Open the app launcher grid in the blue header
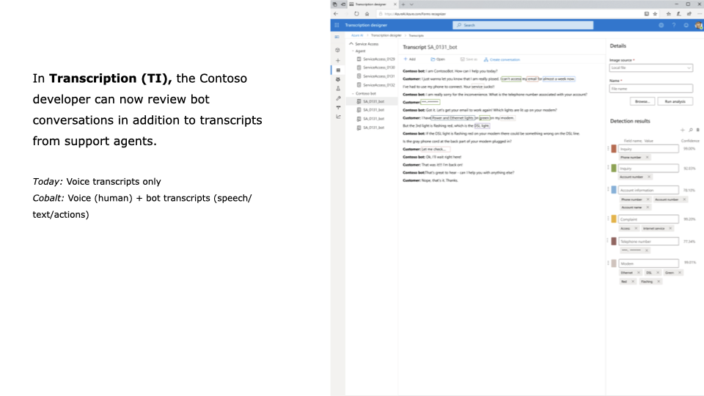 click(337, 25)
